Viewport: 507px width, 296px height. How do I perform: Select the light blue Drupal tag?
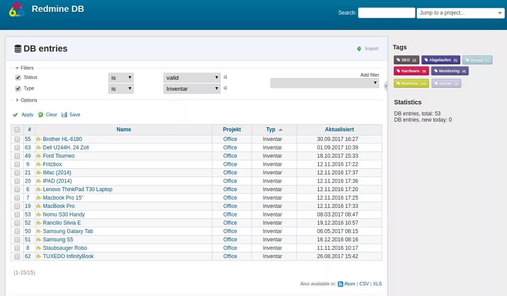click(477, 60)
